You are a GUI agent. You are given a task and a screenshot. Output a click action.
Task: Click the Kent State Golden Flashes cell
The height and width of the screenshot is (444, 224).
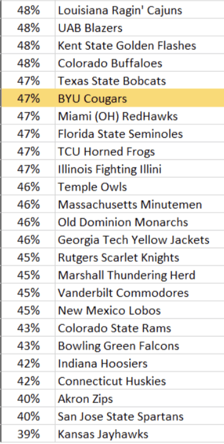click(140, 45)
